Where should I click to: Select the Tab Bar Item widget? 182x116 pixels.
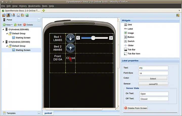(x=132, y=54)
